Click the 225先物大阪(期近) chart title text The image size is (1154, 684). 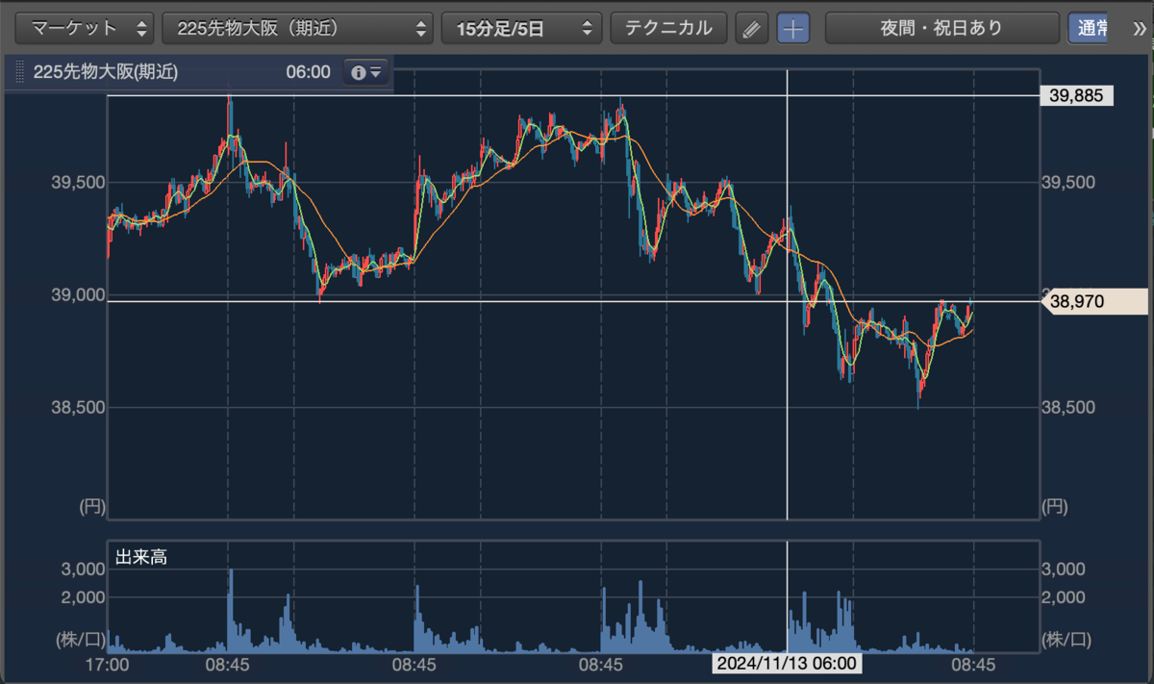105,72
